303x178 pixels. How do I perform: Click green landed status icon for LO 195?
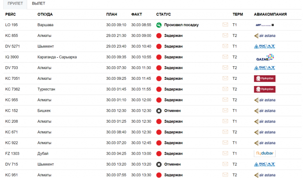click(x=159, y=25)
